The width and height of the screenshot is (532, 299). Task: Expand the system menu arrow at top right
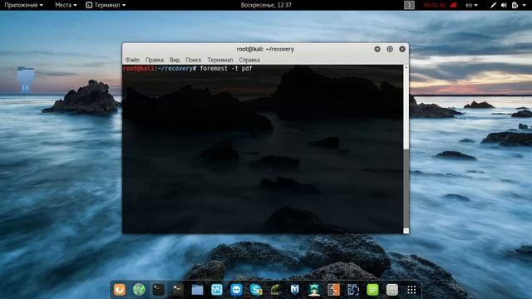click(525, 6)
